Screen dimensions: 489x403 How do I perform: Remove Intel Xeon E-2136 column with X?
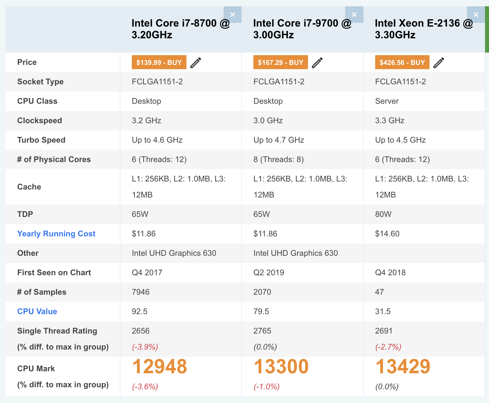pos(476,15)
